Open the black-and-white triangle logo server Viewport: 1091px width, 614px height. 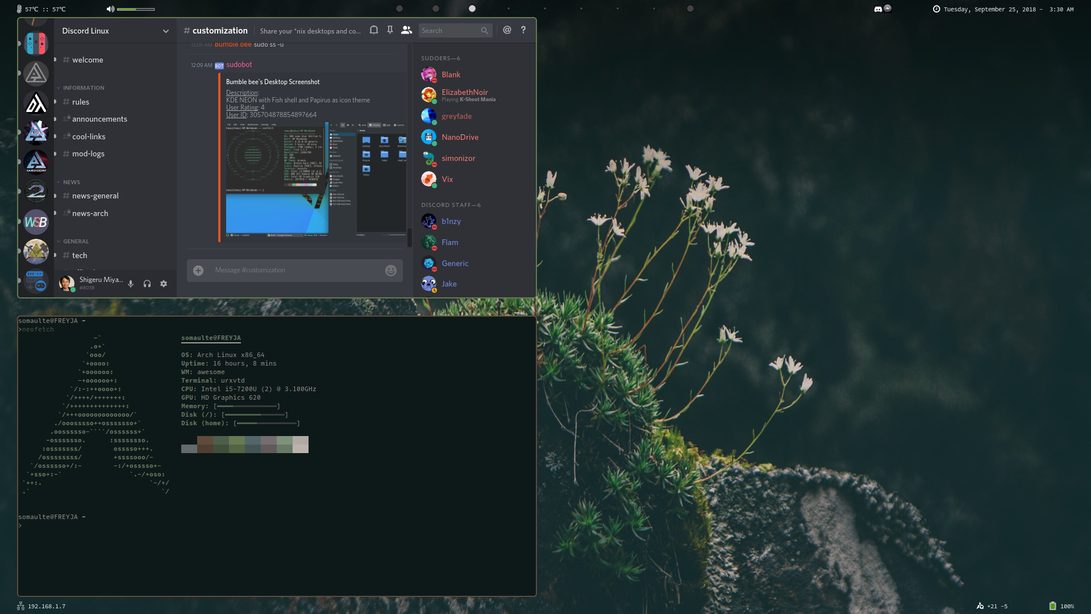pyautogui.click(x=36, y=103)
